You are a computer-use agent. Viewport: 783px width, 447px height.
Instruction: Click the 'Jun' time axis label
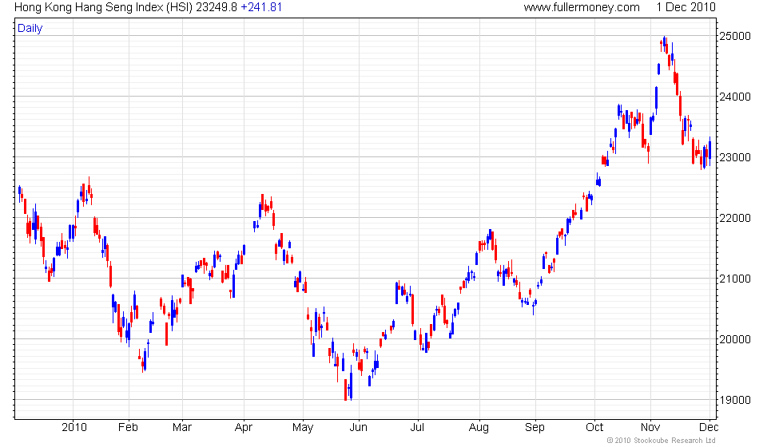tap(358, 428)
